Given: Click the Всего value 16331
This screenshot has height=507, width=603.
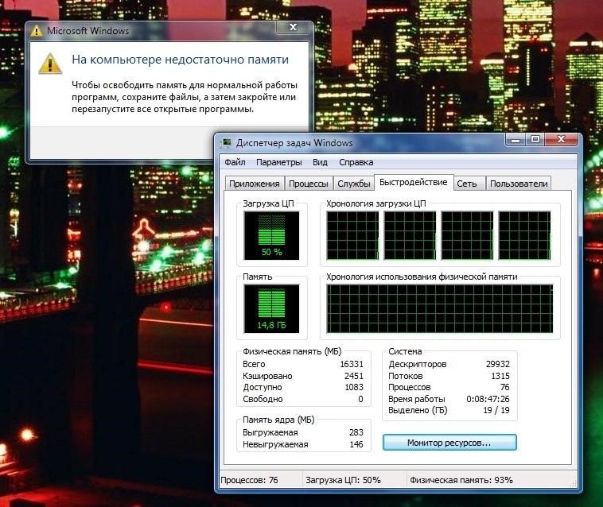Looking at the screenshot, I should click(352, 364).
